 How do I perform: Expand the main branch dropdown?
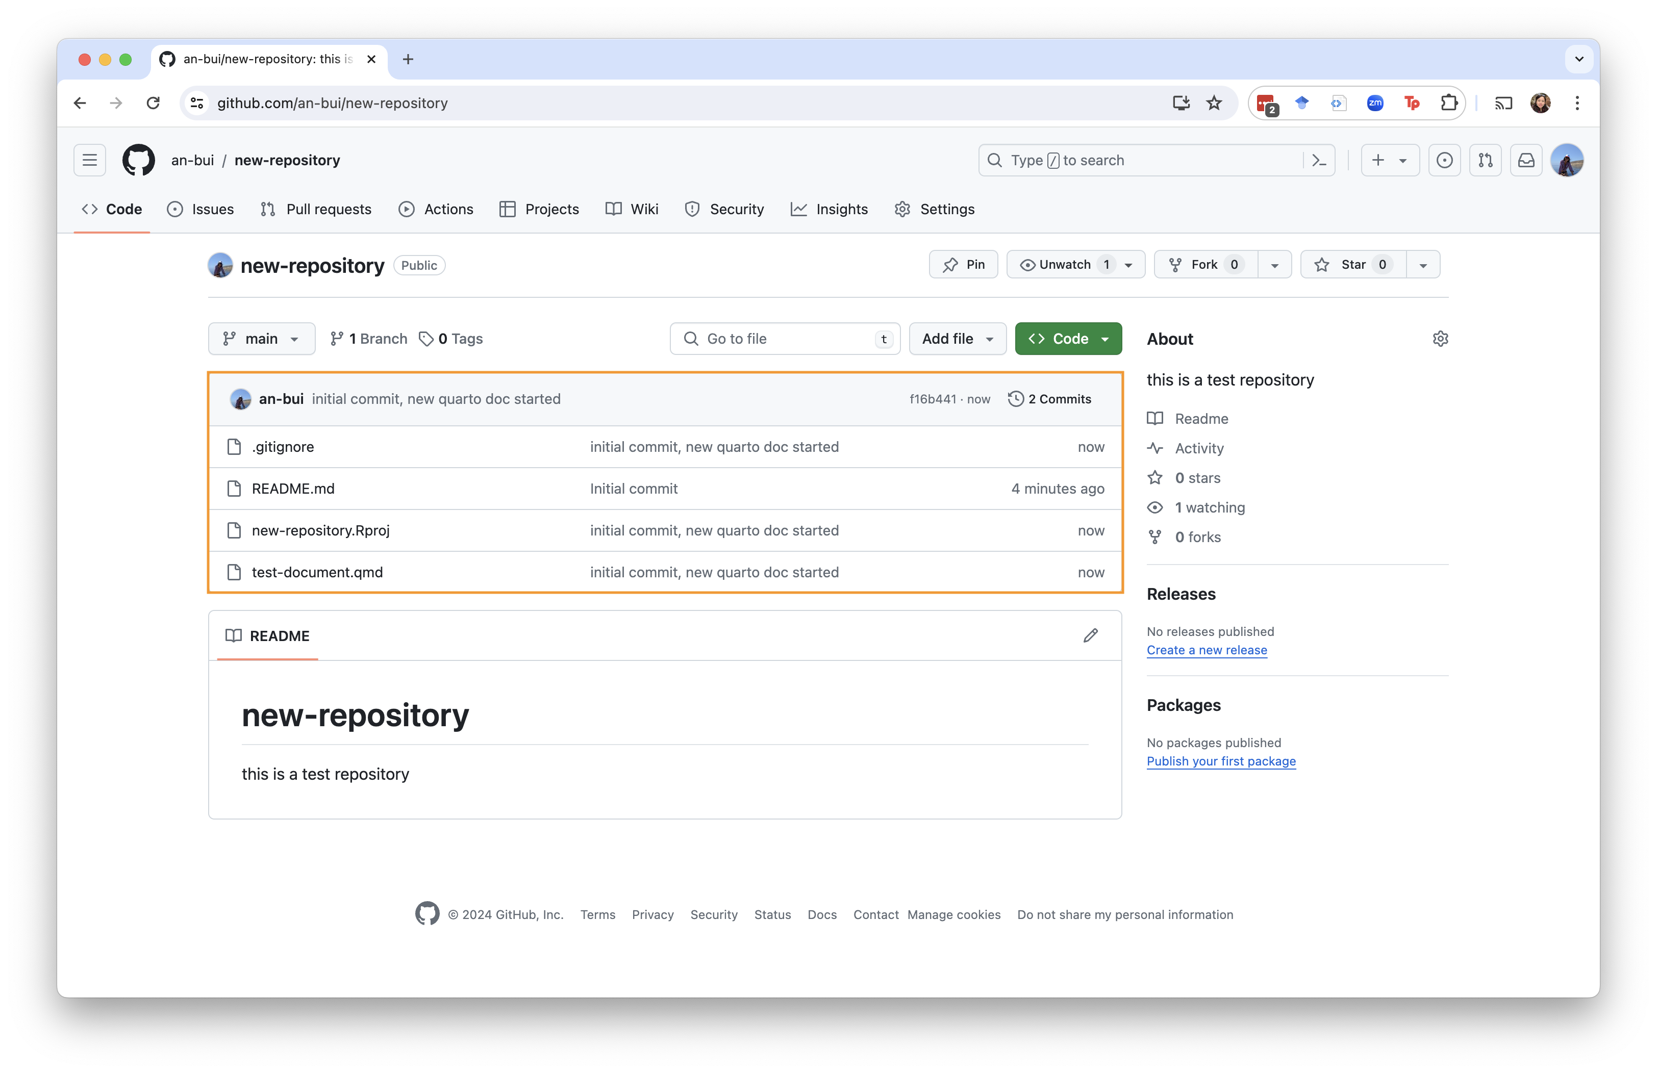(x=261, y=339)
